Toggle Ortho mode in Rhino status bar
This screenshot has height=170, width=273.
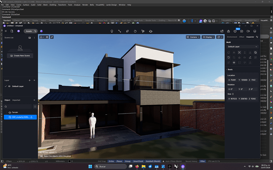(x=111, y=161)
